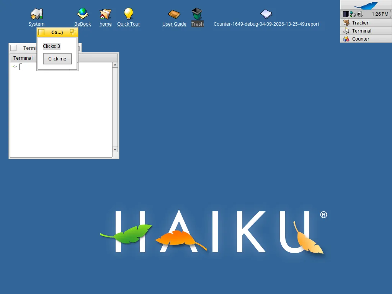Image resolution: width=392 pixels, height=294 pixels.
Task: Open the workspaces tray icon
Action: point(346,14)
